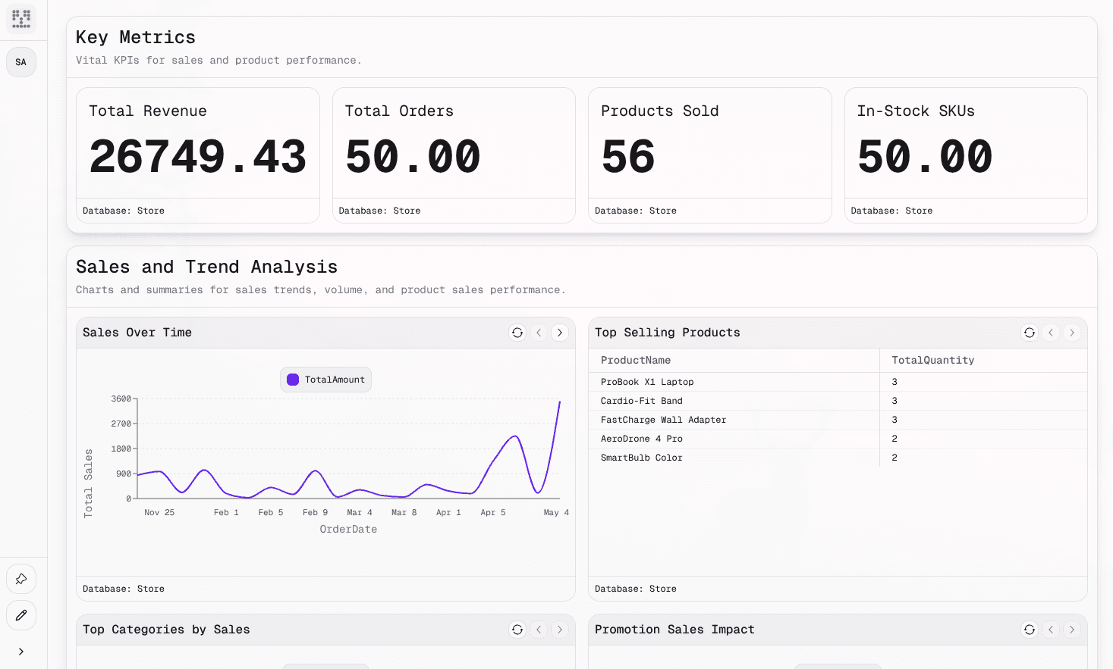Click the purple TotalAmount color swatch
Viewport: 1113px width, 669px height.
[292, 379]
